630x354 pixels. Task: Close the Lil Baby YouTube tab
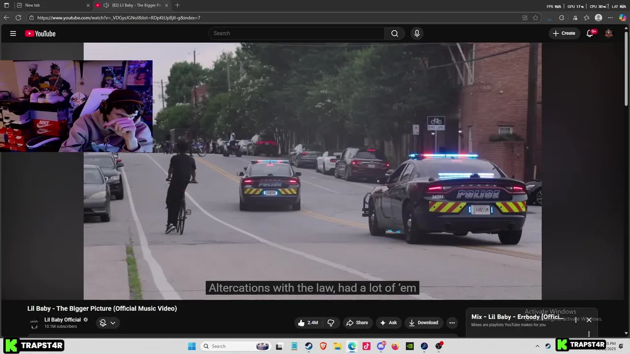point(166,5)
